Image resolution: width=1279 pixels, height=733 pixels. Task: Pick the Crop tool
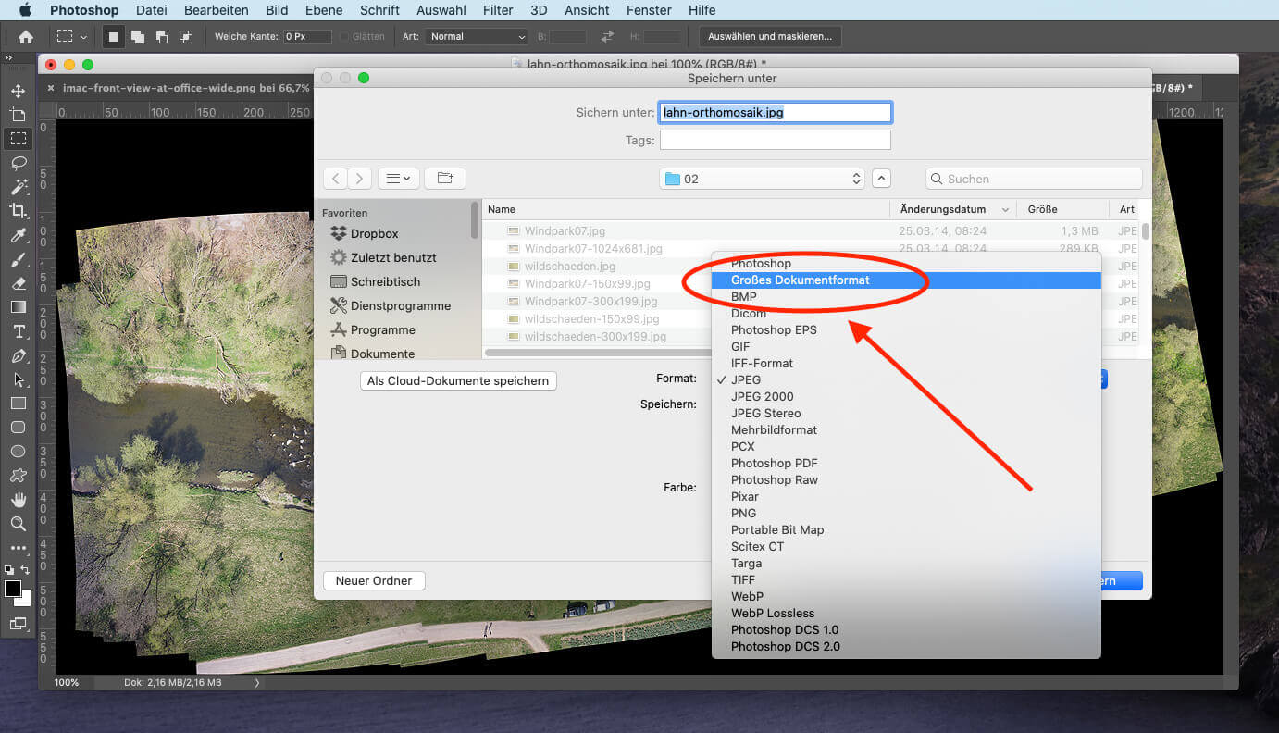tap(18, 211)
